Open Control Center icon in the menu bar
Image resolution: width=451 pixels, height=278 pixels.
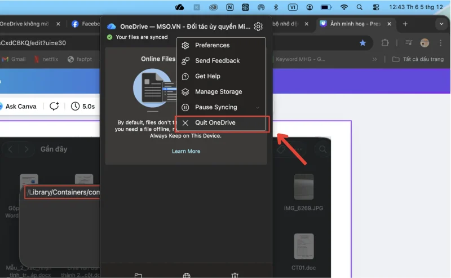pyautogui.click(x=375, y=7)
